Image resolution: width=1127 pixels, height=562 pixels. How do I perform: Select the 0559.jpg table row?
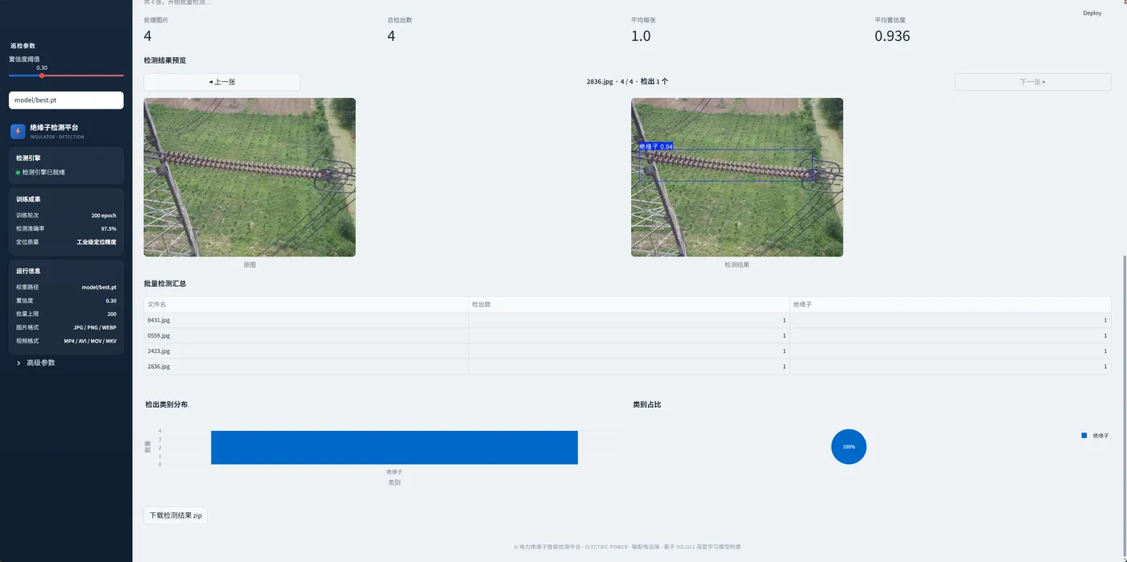627,335
